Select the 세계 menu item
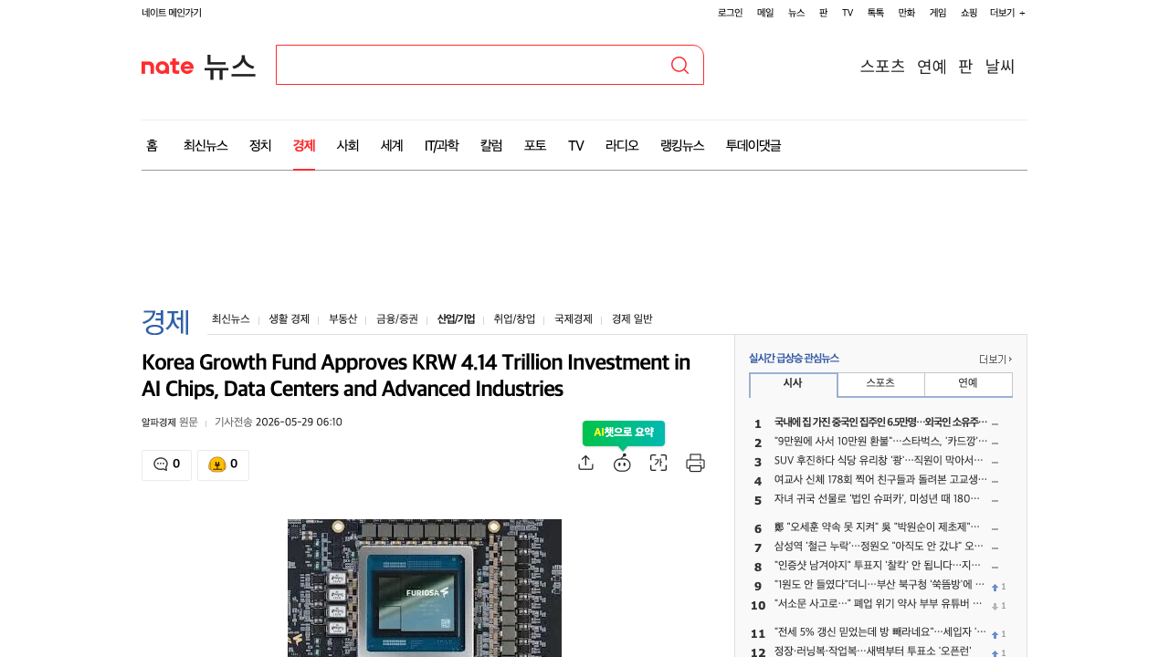 click(392, 145)
